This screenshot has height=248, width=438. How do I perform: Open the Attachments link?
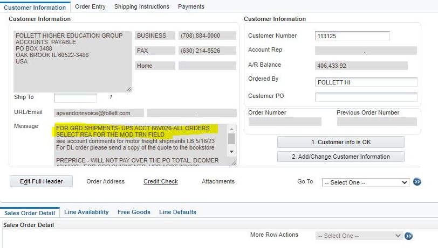218,181
